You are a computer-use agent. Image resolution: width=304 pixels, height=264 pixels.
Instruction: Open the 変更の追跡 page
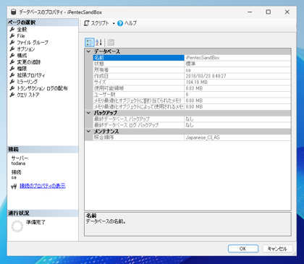tap(29, 62)
